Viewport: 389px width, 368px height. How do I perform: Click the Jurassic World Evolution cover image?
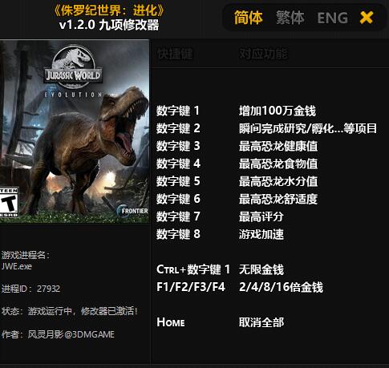point(75,131)
